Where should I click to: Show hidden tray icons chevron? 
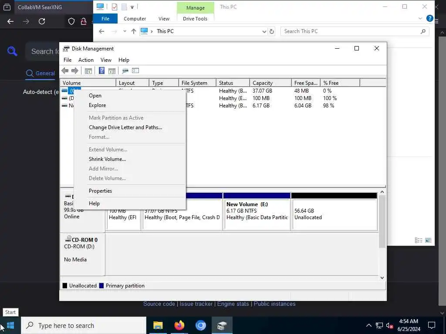pos(368,325)
